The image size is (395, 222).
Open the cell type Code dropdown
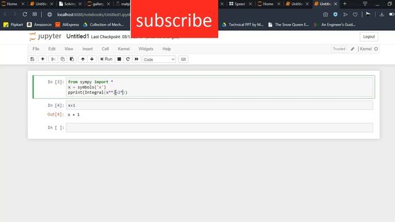click(x=159, y=59)
